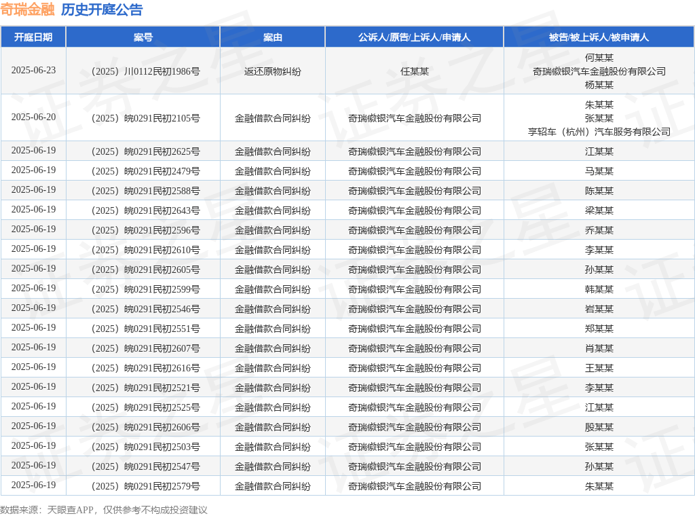Select the 案号 column header

coord(143,37)
